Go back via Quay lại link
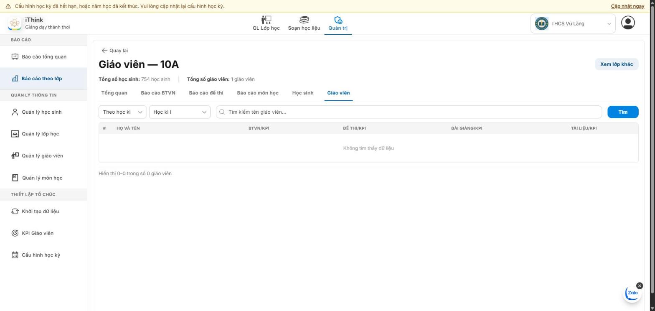Screen dimensions: 655x311 click(x=115, y=51)
